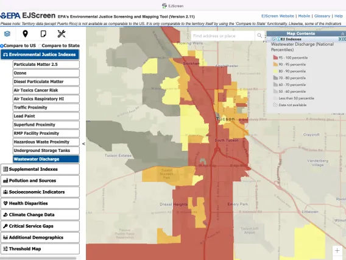Choose the Lead Paint index
346x260 pixels.
coord(46,116)
